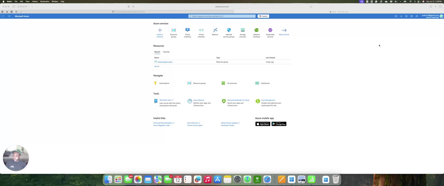Open Cost Management link

268,100
